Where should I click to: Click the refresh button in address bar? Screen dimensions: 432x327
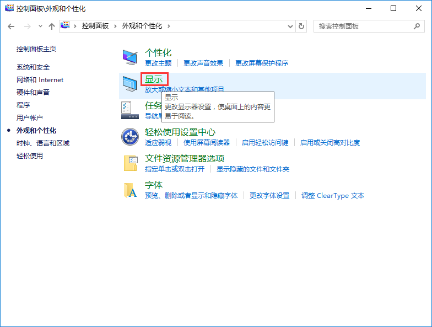coord(301,26)
